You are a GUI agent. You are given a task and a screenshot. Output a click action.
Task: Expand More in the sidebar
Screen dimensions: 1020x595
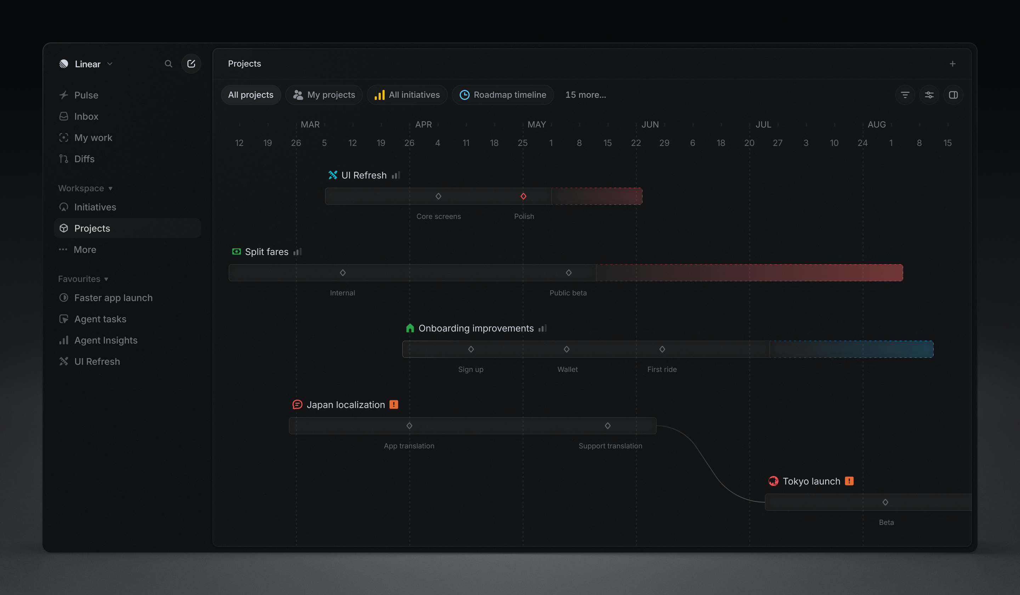[x=127, y=249]
